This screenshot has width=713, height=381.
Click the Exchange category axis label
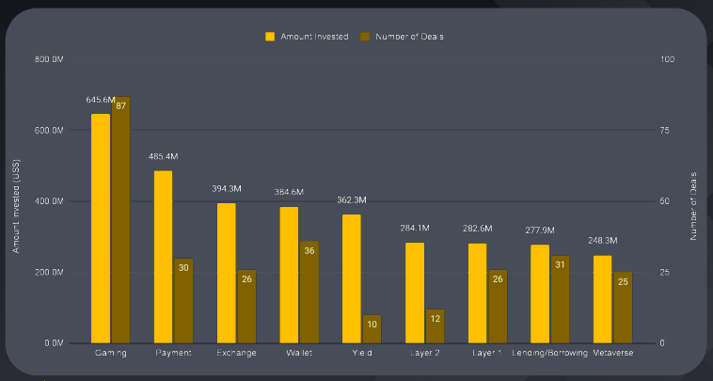(236, 353)
